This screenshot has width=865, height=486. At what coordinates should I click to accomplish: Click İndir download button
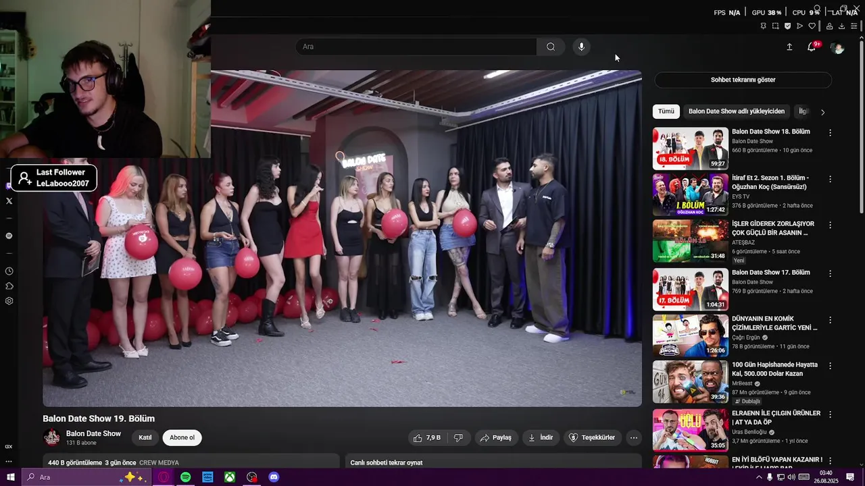(541, 437)
